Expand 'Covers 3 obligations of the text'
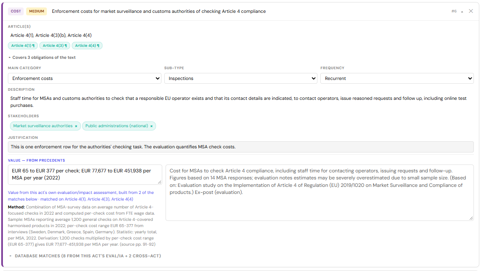483x271 pixels. (x=42, y=58)
